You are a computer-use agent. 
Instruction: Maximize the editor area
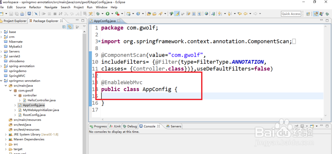click(327, 20)
